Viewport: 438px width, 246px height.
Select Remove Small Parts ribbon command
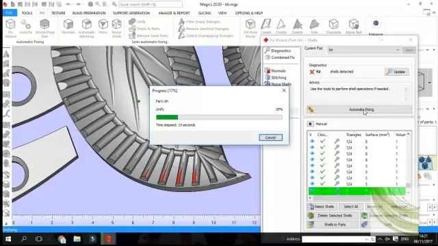(x=149, y=36)
